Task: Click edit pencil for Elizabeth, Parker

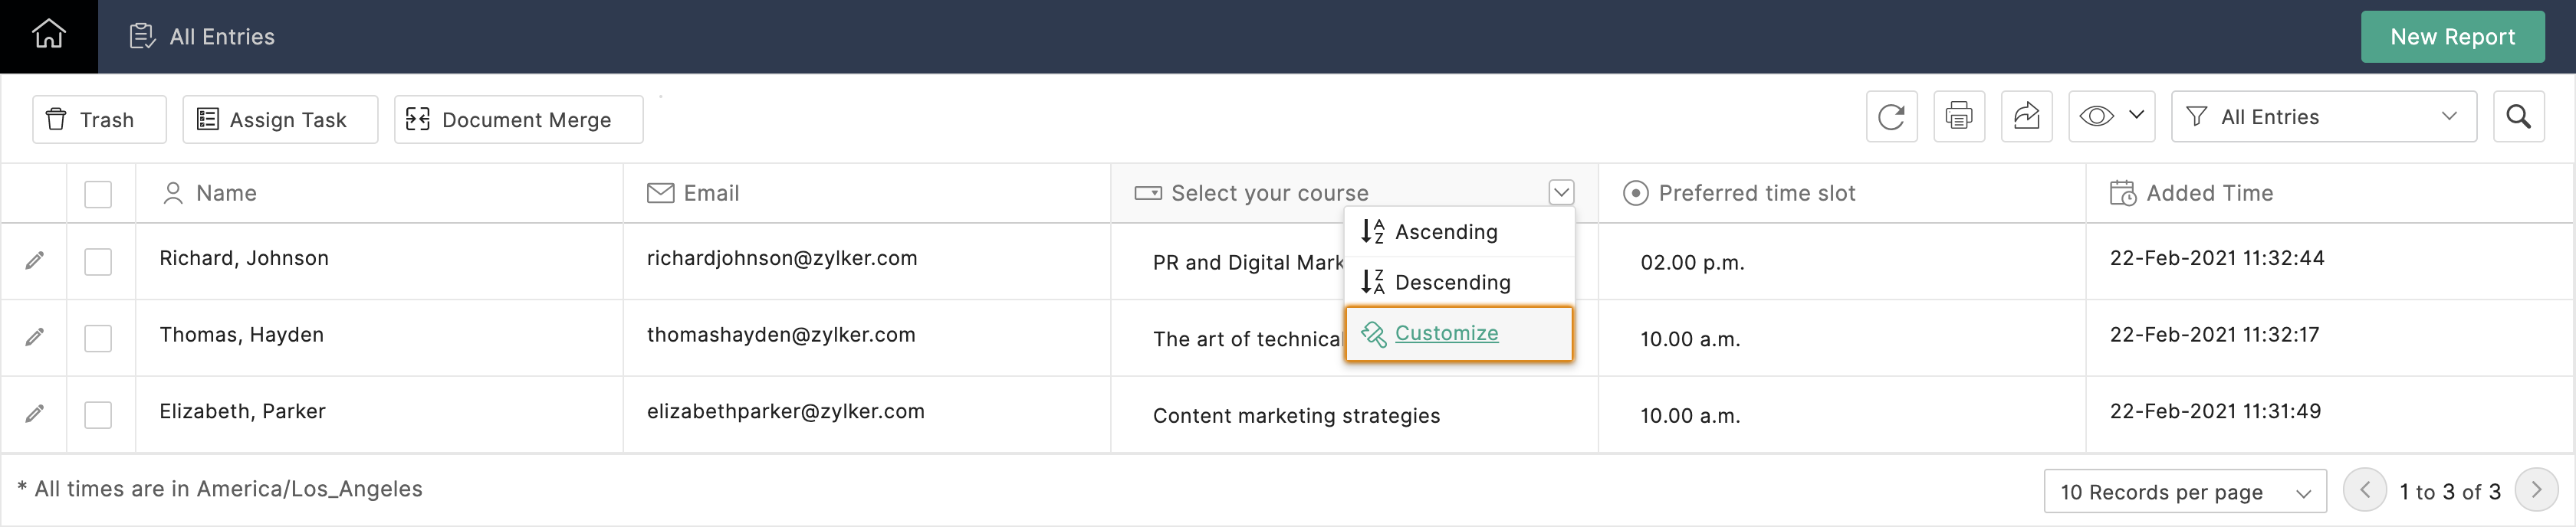Action: 35,413
